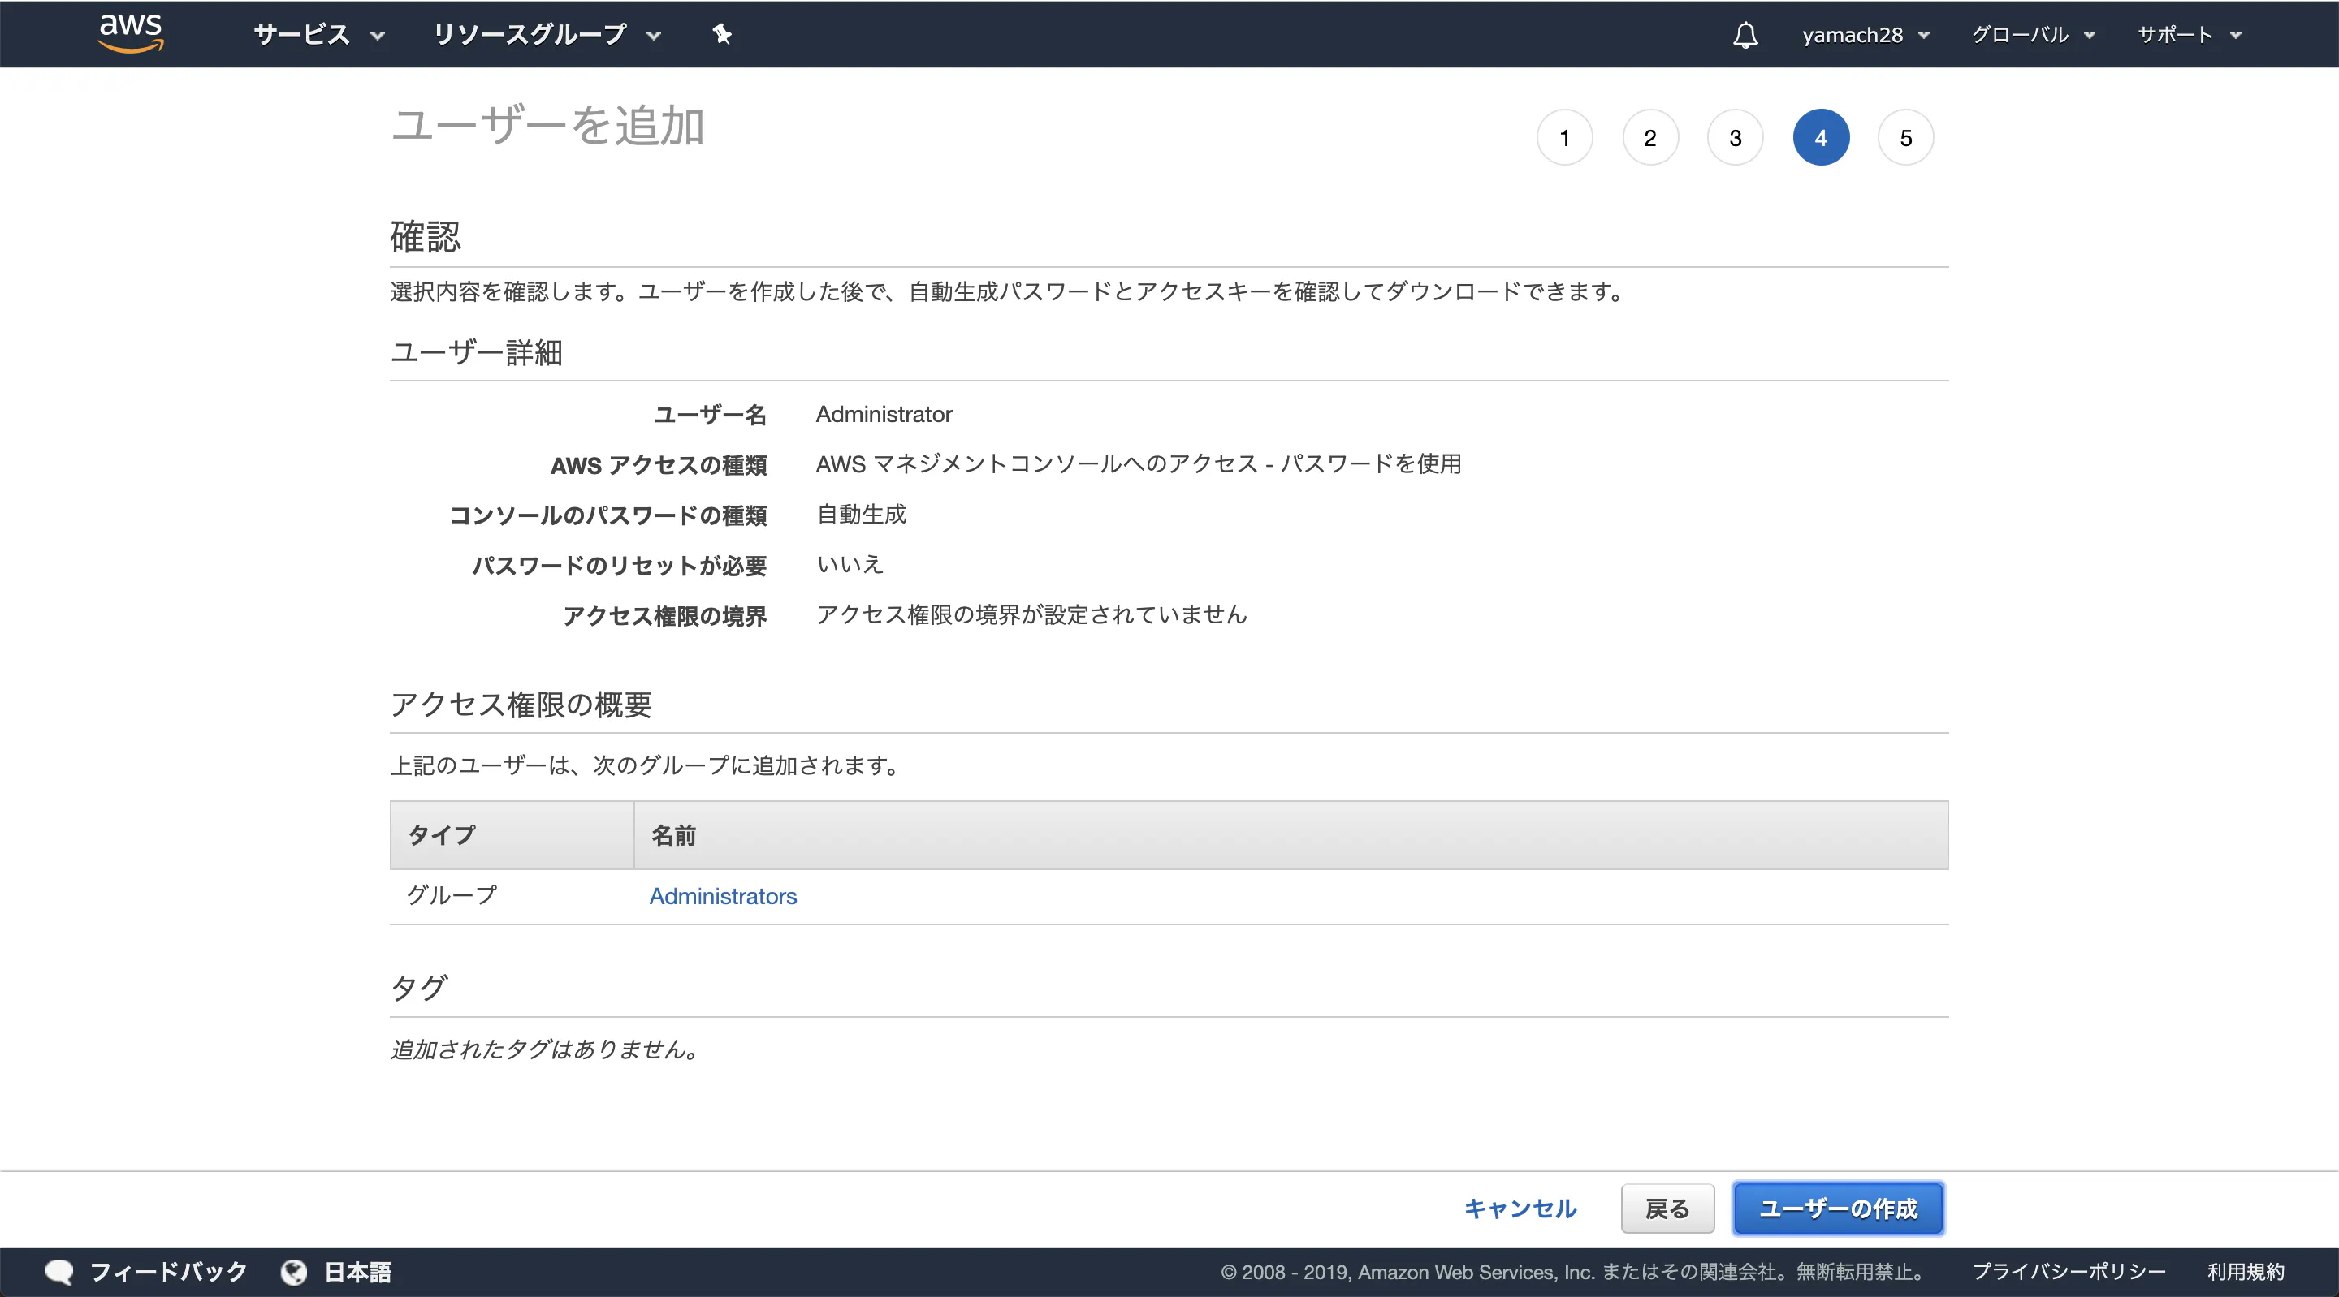Image resolution: width=2339 pixels, height=1297 pixels.
Task: Open the 利用規約 footer link
Action: tap(2245, 1272)
